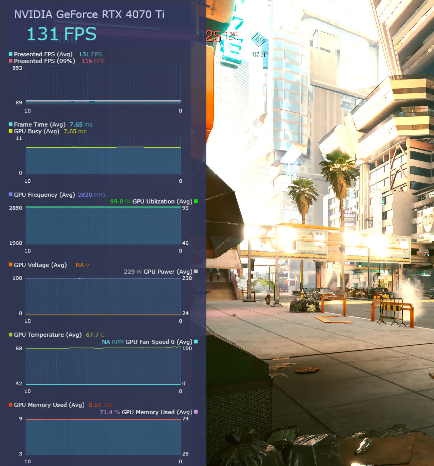This screenshot has width=434, height=466.
Task: Click the 116 FPS value
Action: 93,61
